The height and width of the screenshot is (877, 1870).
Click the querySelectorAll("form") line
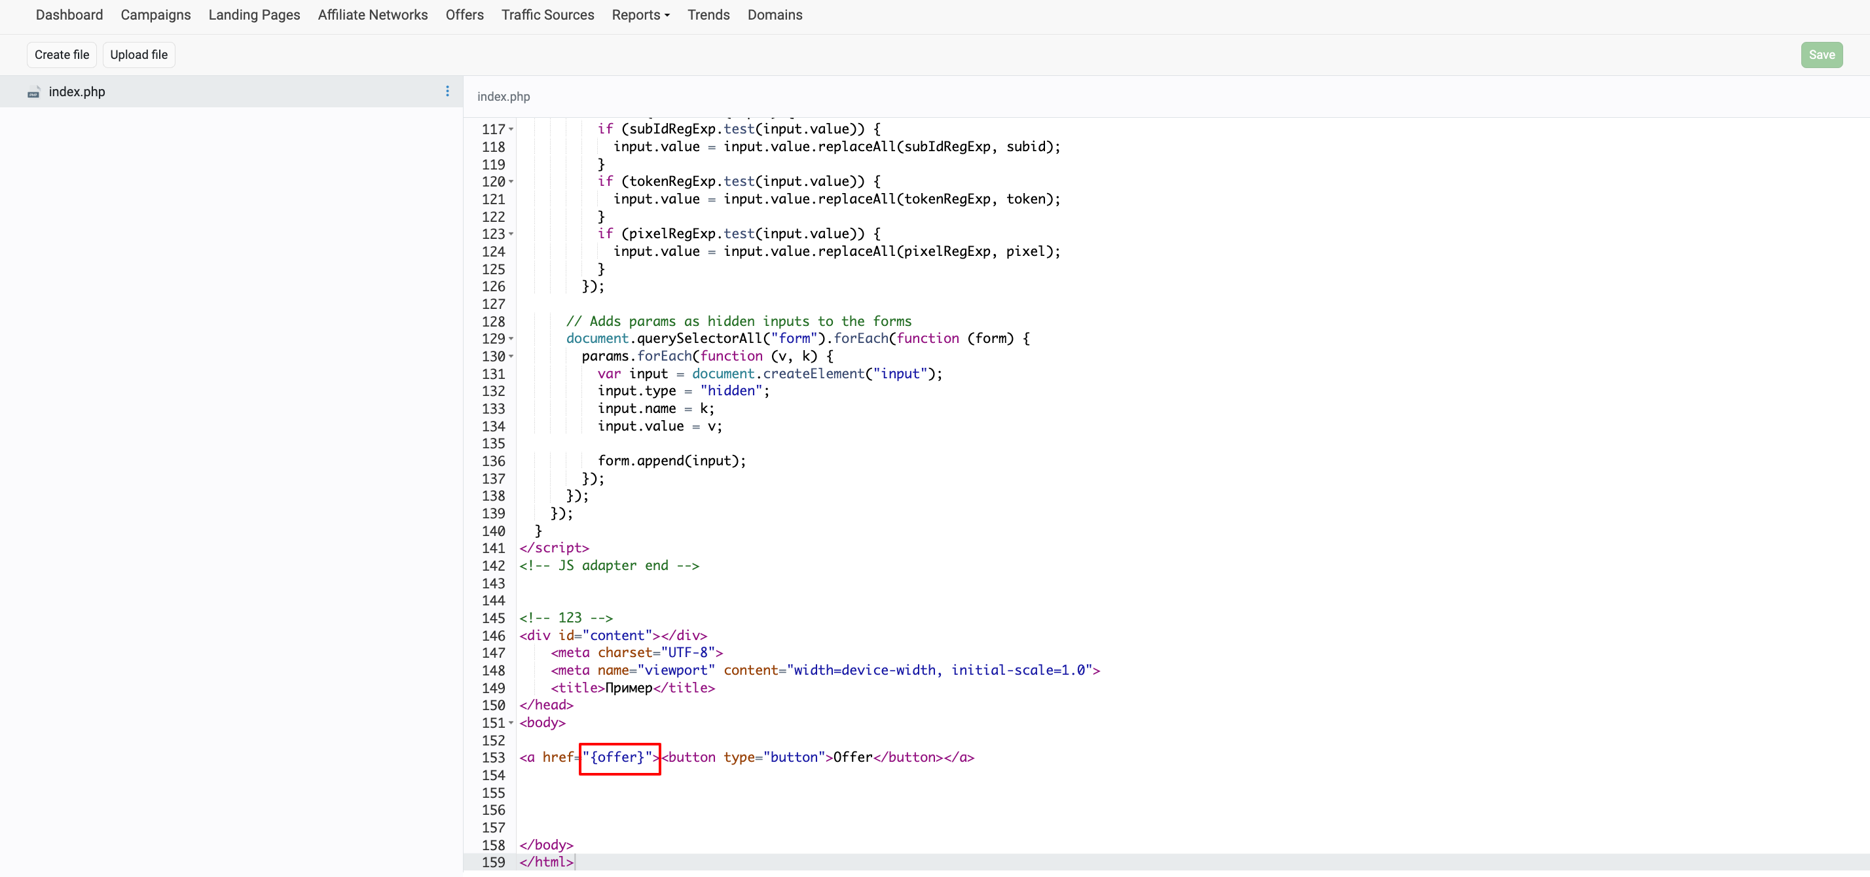(797, 339)
